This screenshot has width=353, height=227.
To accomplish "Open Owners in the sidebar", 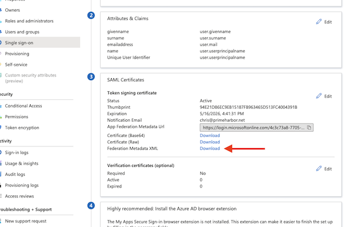I will point(12,10).
